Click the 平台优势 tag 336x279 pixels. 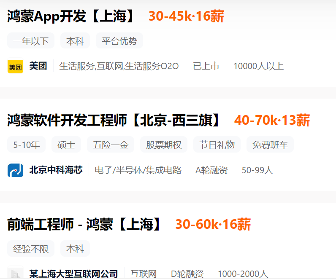pos(119,40)
